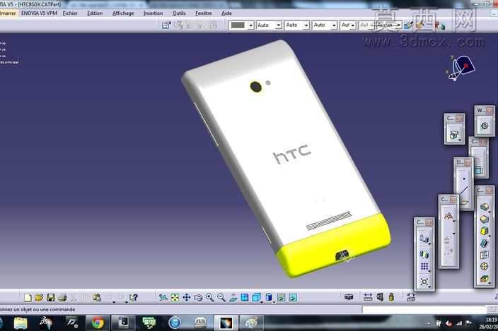Image resolution: width=498 pixels, height=331 pixels.
Task: Open File Explorer from the taskbar
Action: (21, 323)
